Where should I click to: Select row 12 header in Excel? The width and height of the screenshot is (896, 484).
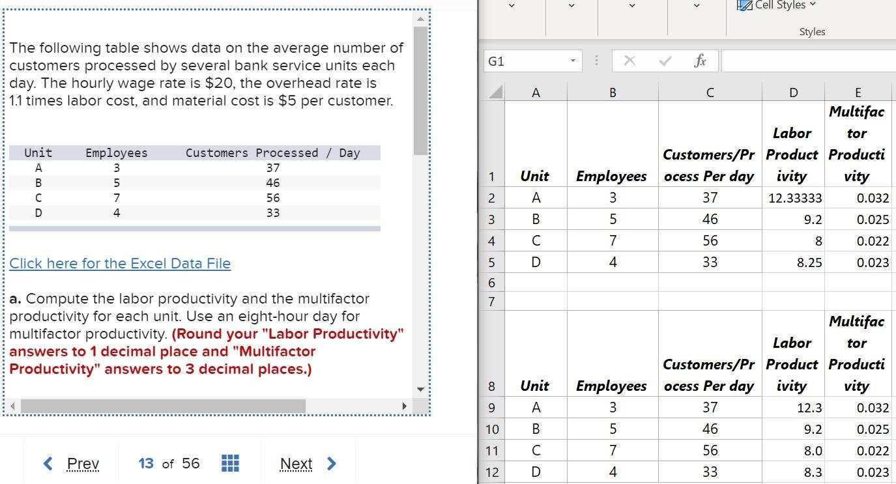[491, 472]
